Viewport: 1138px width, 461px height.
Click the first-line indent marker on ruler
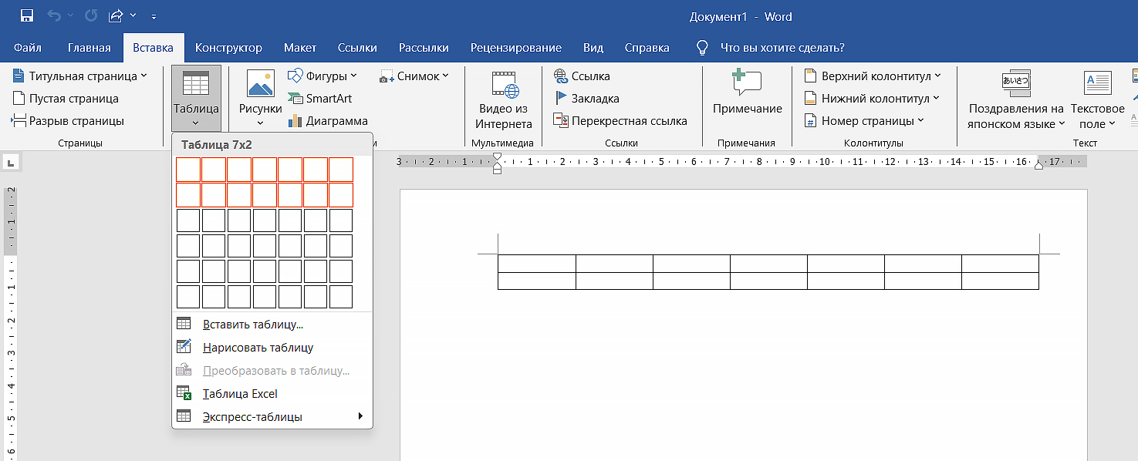(x=497, y=157)
